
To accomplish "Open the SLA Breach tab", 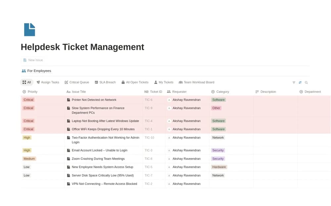I will [105, 82].
